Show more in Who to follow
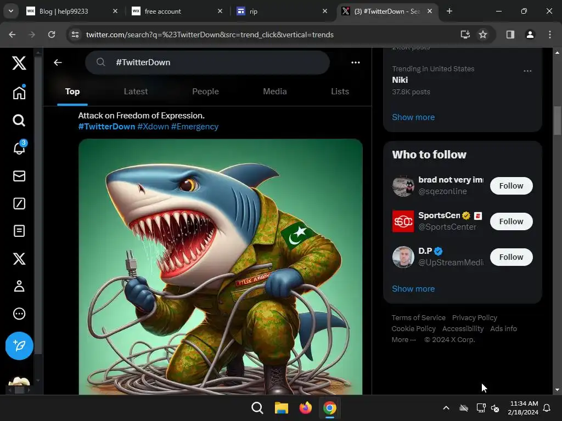562x421 pixels. coord(413,288)
